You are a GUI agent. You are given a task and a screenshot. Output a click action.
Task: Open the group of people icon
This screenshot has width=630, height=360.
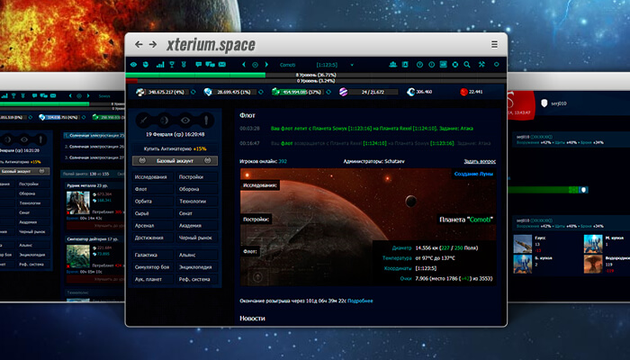tap(393, 65)
